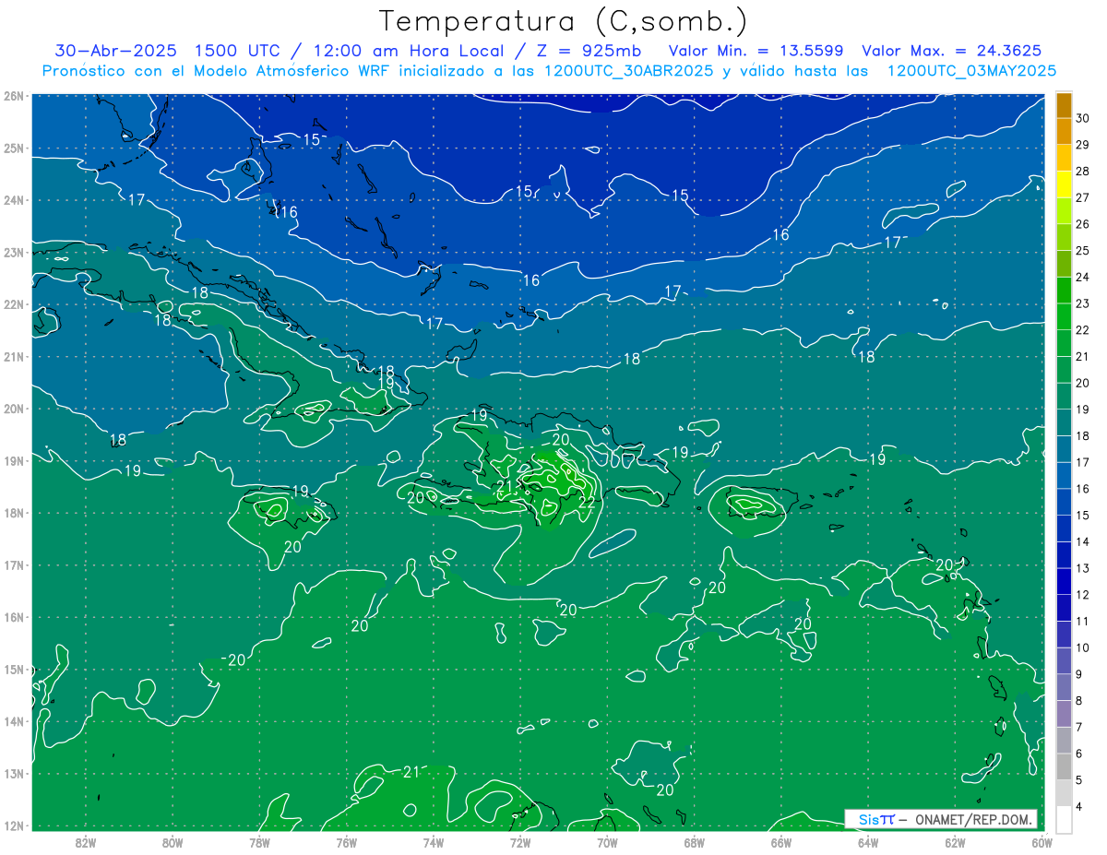This screenshot has width=1107, height=855.
Task: Click the "62W" longitude label
Action: tap(955, 841)
